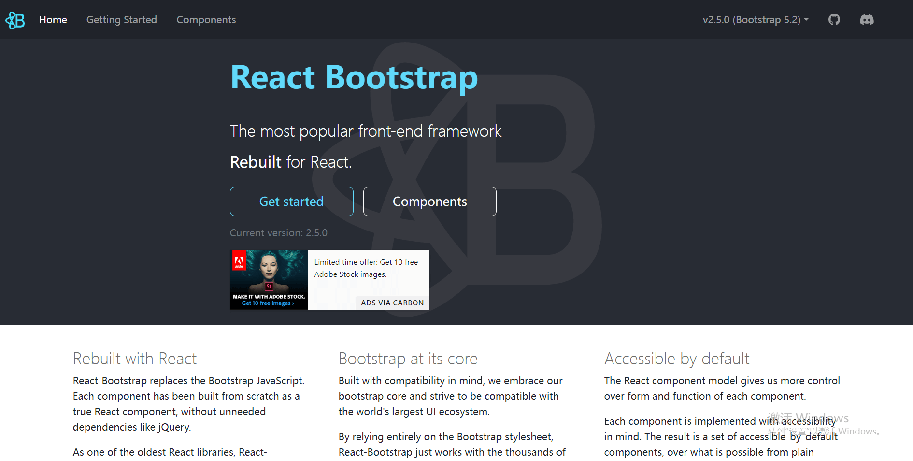Expand the version selector caret arrow
913x461 pixels.
coord(807,20)
